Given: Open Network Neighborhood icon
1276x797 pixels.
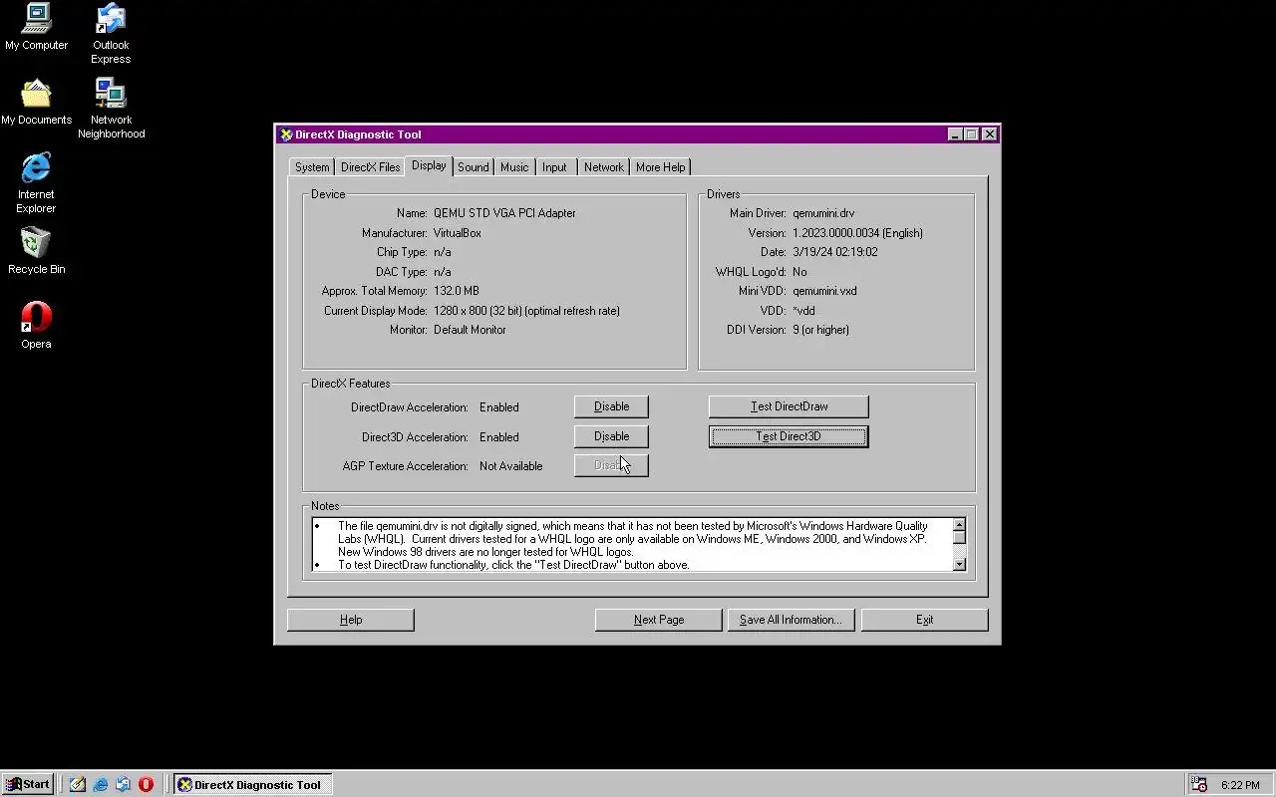Looking at the screenshot, I should coord(111,109).
